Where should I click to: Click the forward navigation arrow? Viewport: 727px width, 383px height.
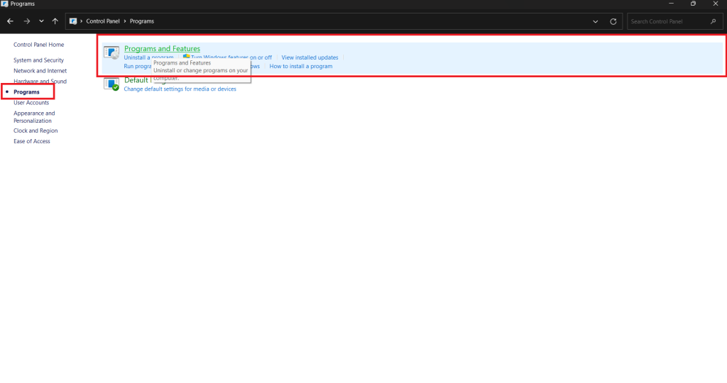click(x=26, y=21)
